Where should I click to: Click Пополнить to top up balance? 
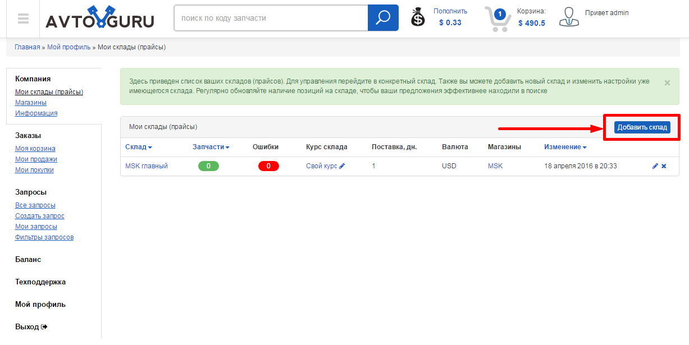[x=450, y=11]
